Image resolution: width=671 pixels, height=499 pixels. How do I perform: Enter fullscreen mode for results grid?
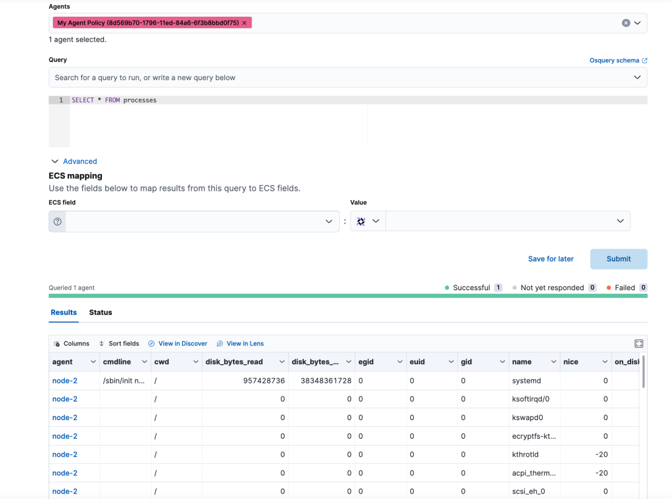click(639, 344)
